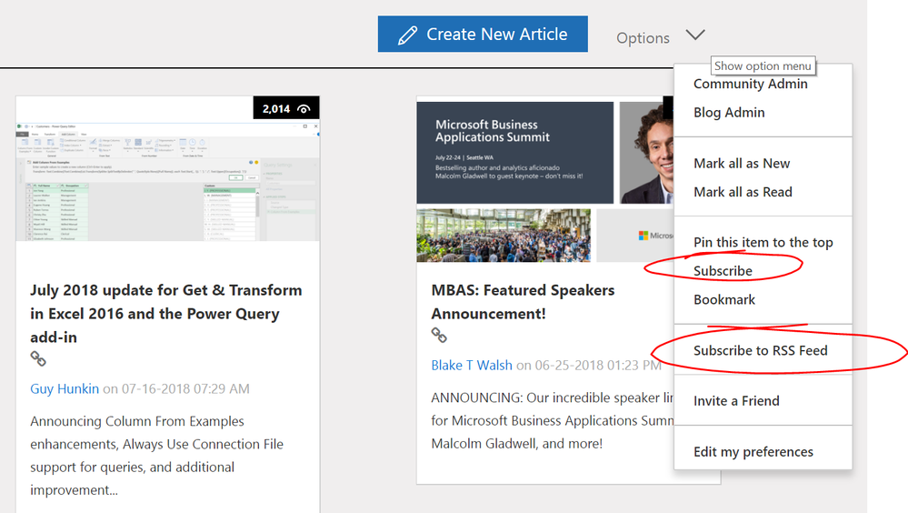Choose Pin this item to the top
908x513 pixels.
pyautogui.click(x=763, y=242)
